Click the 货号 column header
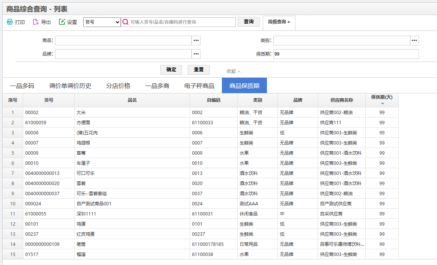This screenshot has height=265, width=437. click(x=49, y=100)
